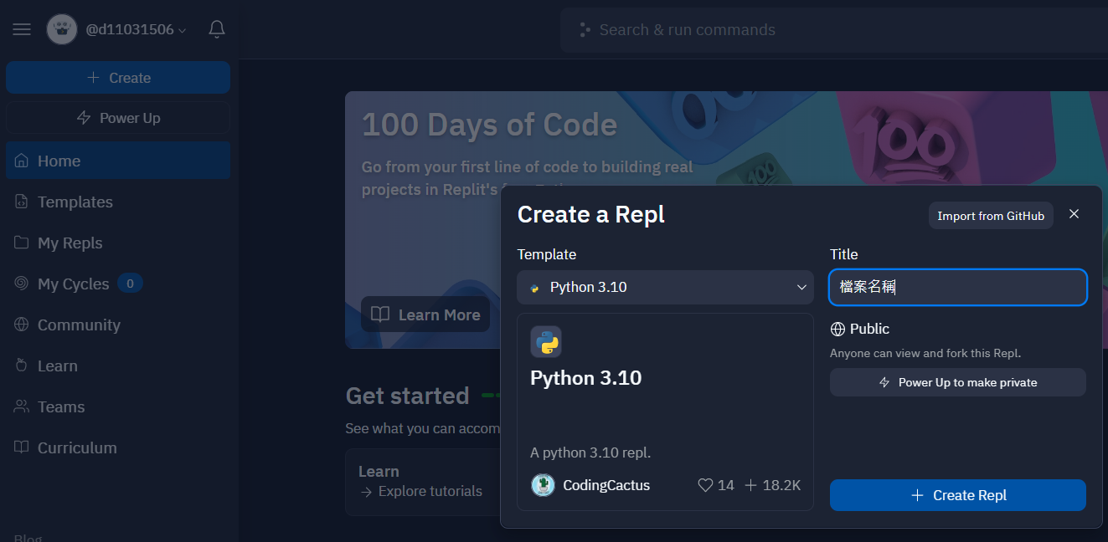
Task: Click Power Up to make private
Action: [958, 382]
